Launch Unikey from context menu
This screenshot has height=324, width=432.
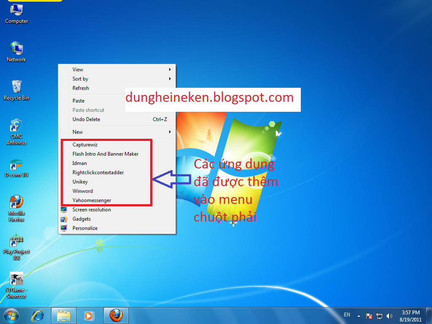click(x=117, y=182)
